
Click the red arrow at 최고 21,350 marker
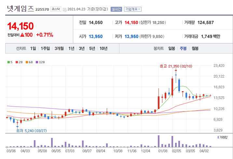[176, 70]
